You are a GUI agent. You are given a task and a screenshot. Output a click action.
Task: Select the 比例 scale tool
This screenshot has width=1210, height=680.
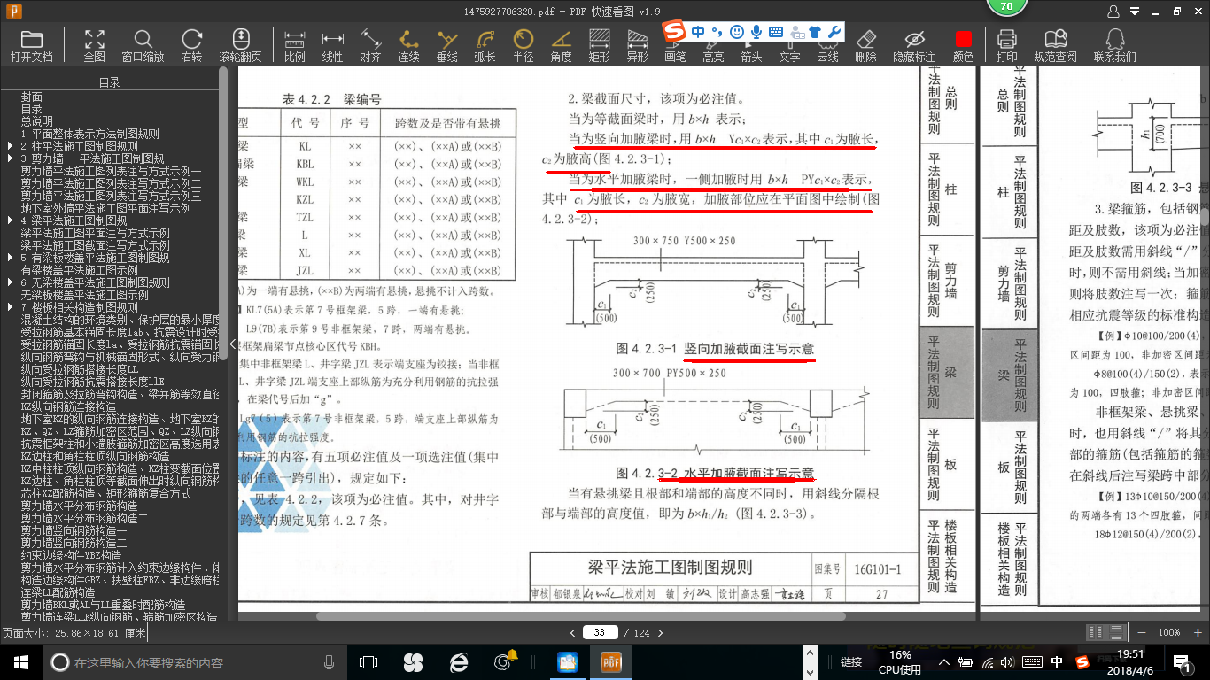[294, 45]
